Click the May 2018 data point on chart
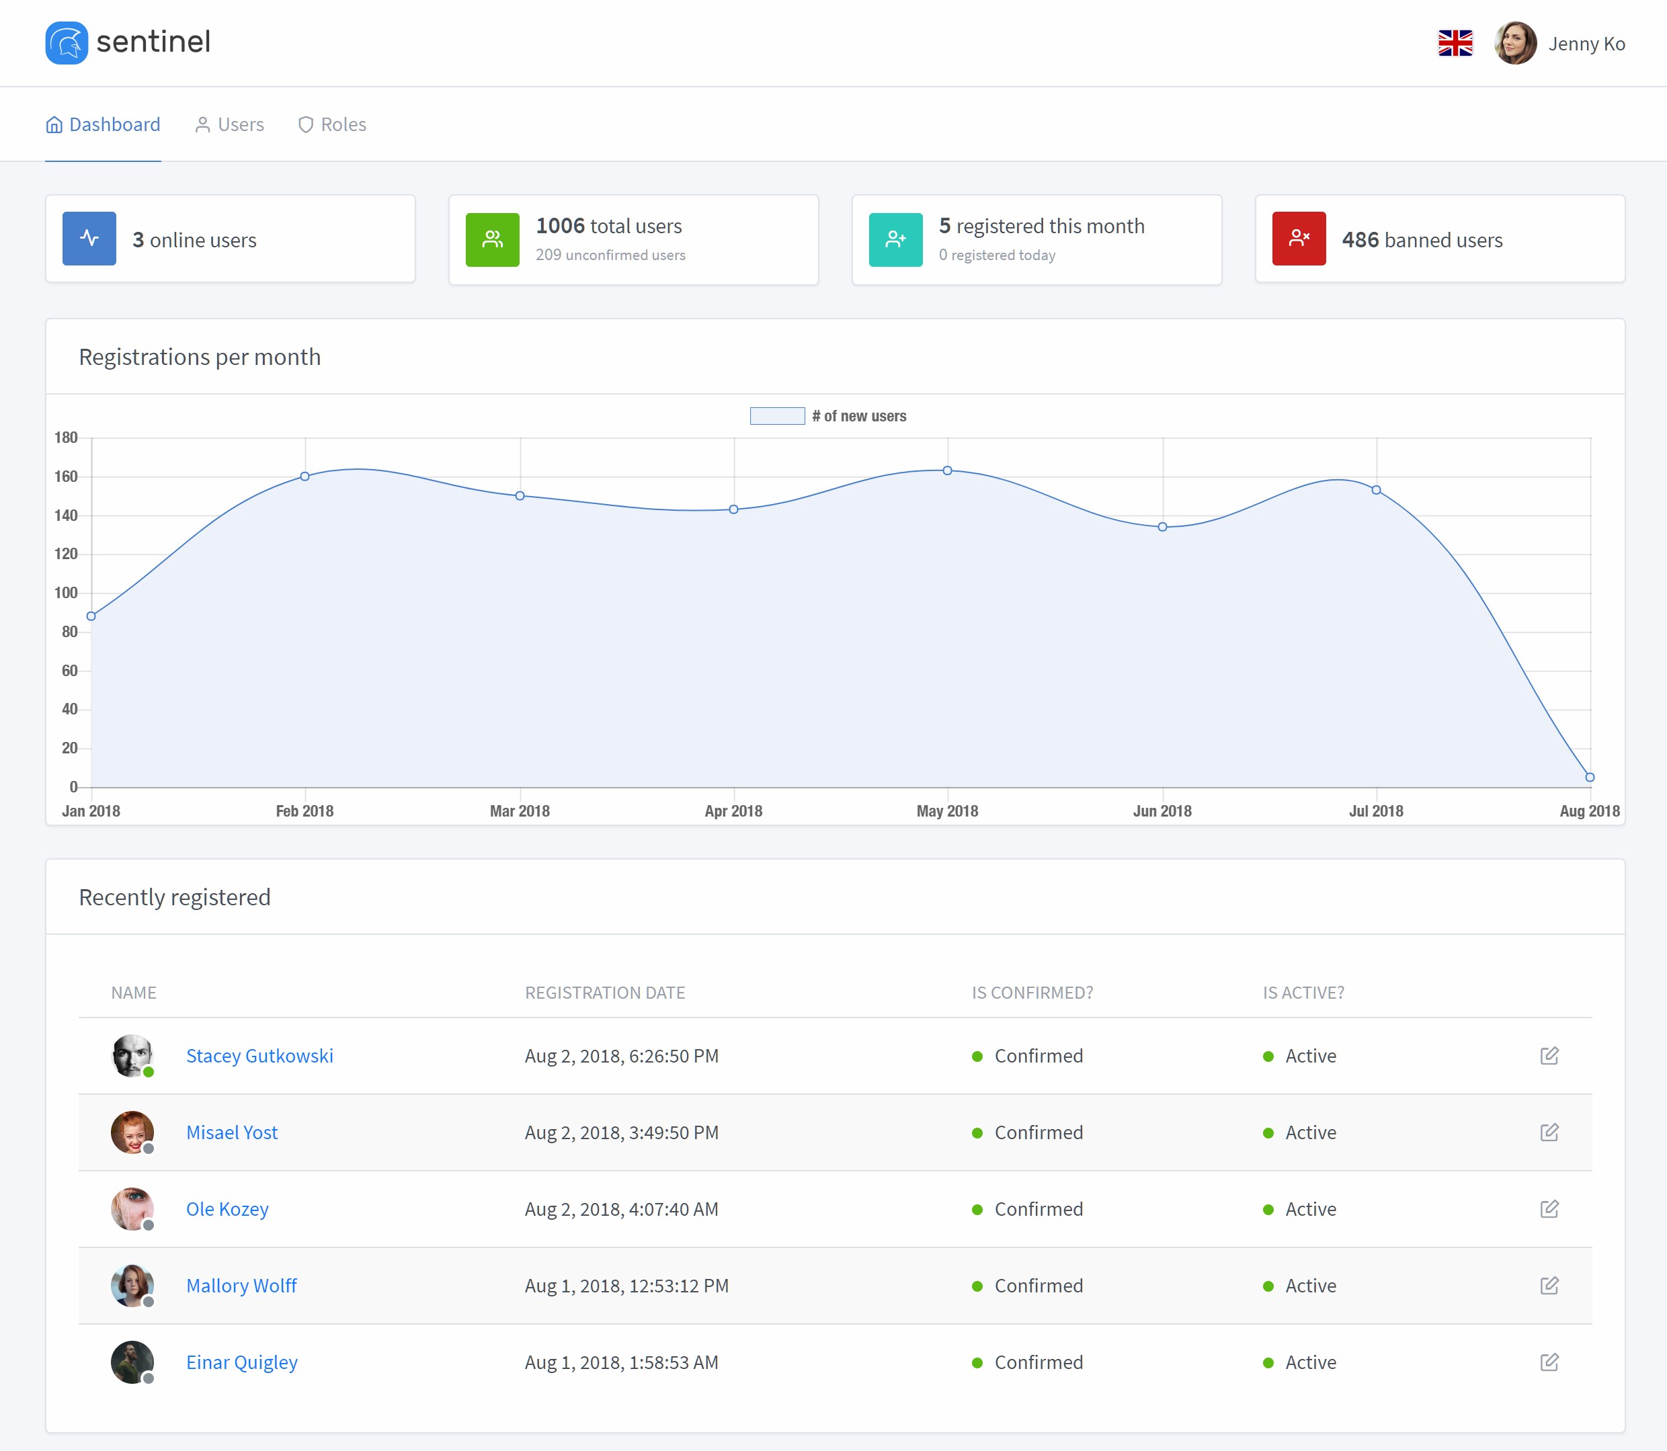1667x1451 pixels. pos(947,470)
